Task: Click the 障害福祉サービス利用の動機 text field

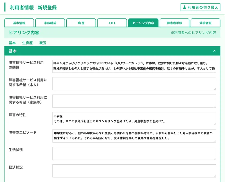Action: coord(134,66)
